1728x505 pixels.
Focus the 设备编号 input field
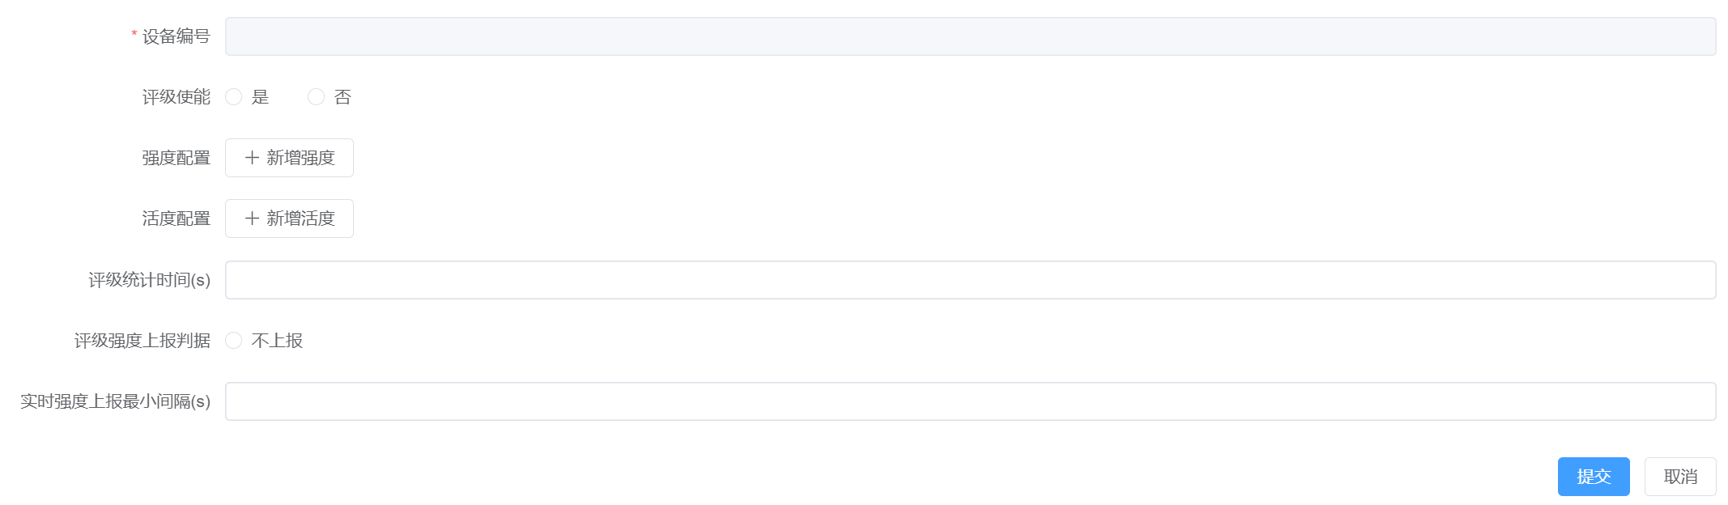point(970,36)
